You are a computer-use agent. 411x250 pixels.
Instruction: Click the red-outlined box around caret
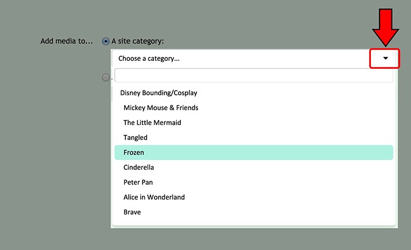click(x=385, y=58)
